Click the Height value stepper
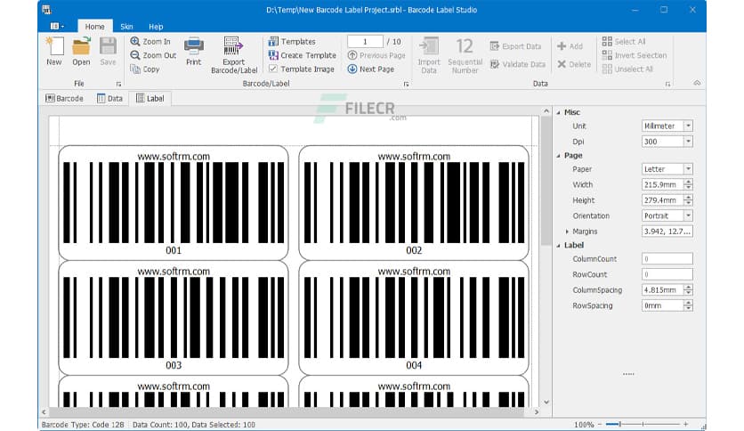The image size is (744, 431). (688, 200)
